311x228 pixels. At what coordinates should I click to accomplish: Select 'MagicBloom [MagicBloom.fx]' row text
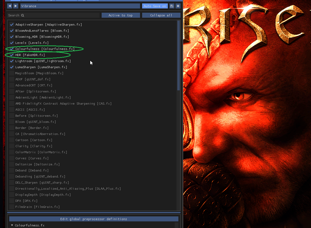click(x=39, y=73)
